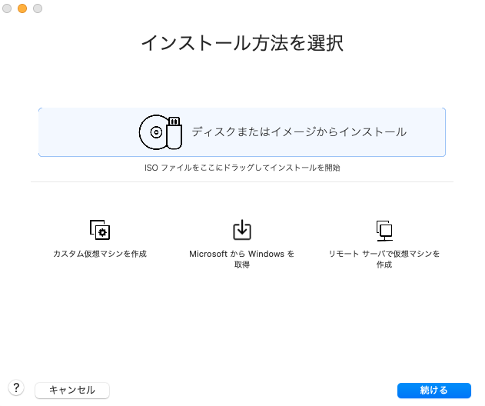Minimize window with the orange button
This screenshot has height=406, width=485.
tap(22, 8)
